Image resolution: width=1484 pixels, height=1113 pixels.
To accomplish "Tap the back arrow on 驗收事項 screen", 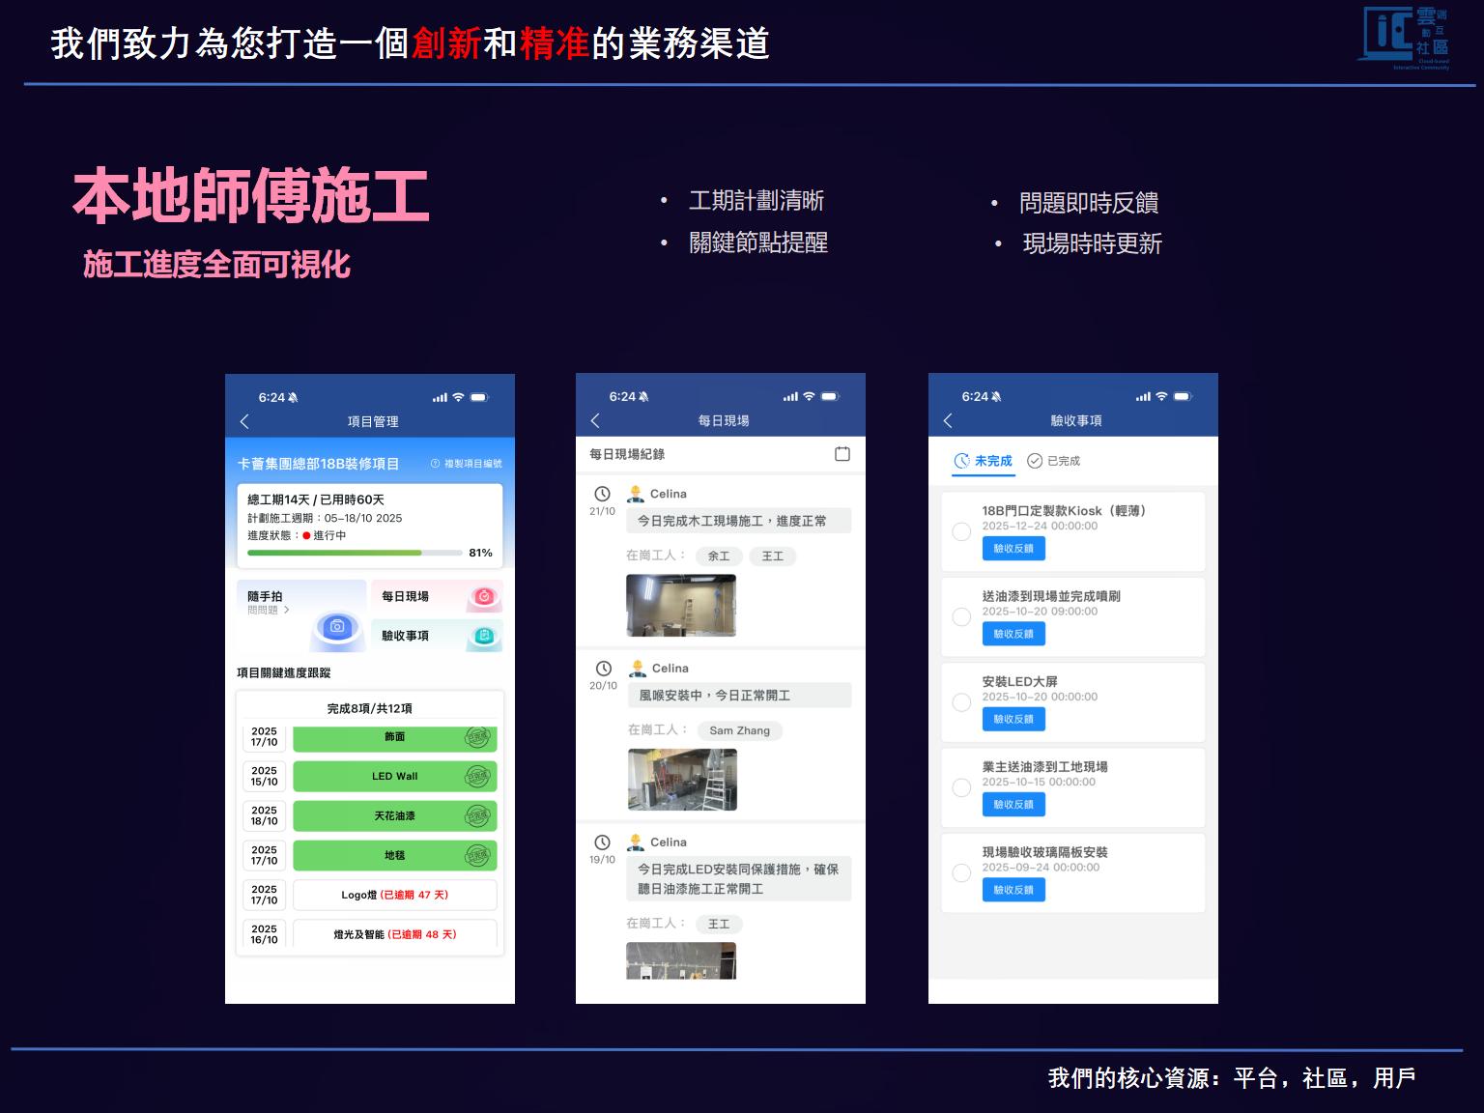I will (x=948, y=420).
